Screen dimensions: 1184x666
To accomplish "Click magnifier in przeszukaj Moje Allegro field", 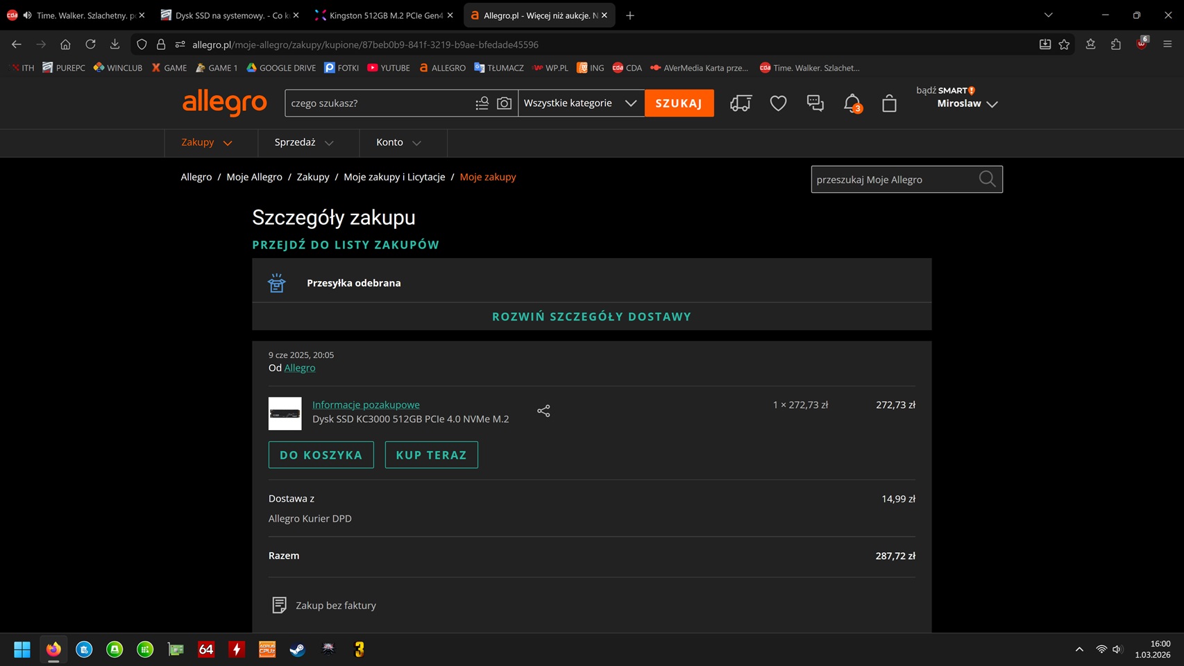I will (x=987, y=179).
